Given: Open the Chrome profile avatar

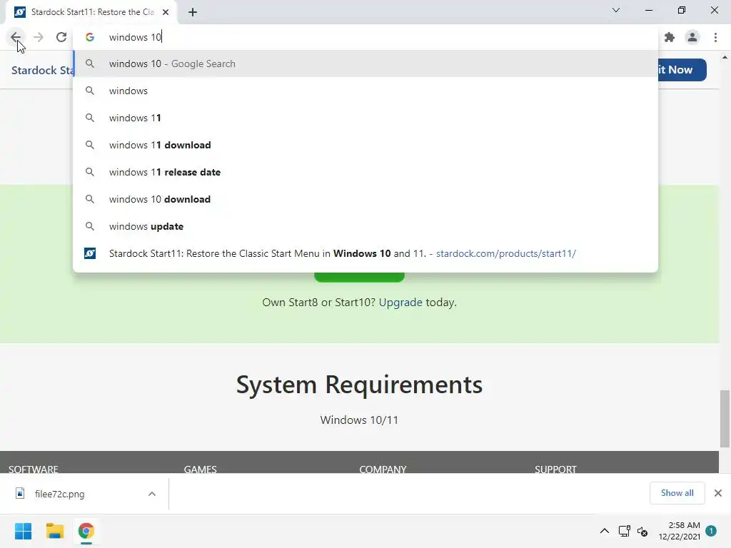Looking at the screenshot, I should [x=692, y=37].
